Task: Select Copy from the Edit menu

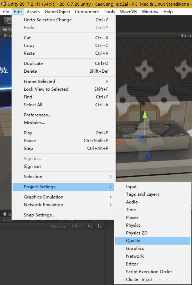Action: pyautogui.click(x=63, y=45)
